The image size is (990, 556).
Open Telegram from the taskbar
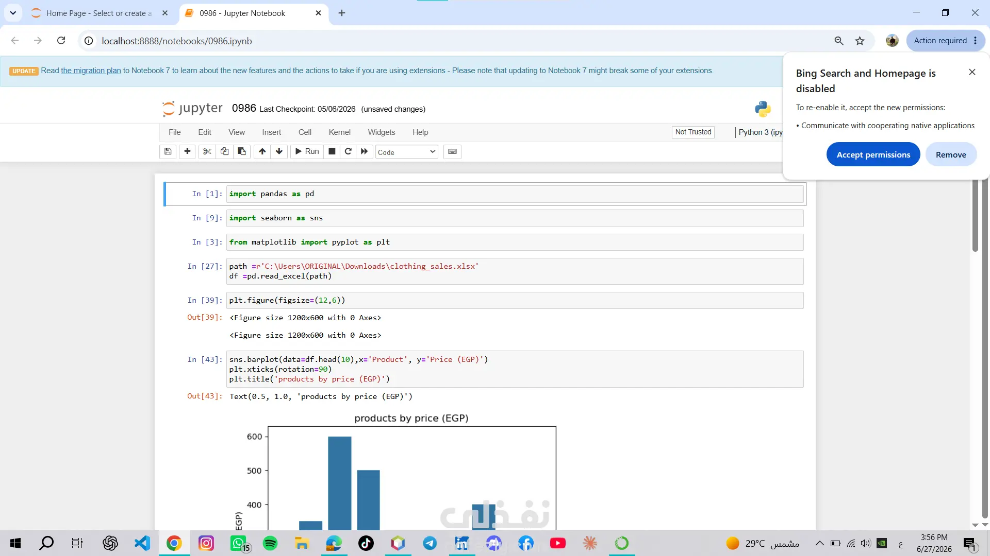tap(430, 543)
